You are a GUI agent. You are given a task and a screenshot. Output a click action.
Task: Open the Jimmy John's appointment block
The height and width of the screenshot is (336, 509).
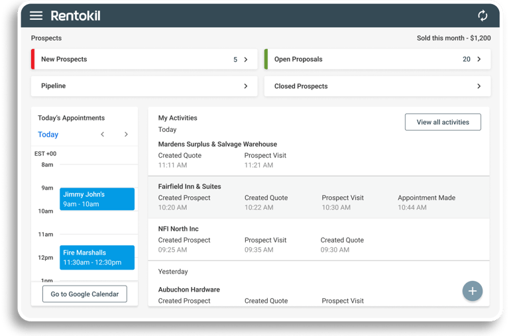coord(97,199)
